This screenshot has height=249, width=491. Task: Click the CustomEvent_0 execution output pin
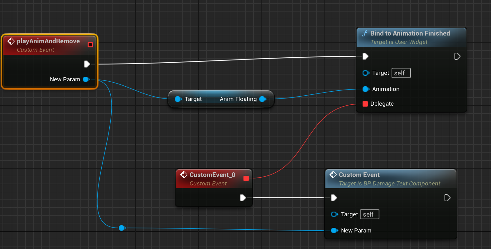[x=243, y=198]
